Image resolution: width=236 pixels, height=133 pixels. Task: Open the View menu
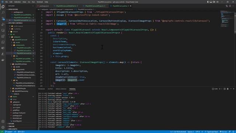click(x=24, y=2)
